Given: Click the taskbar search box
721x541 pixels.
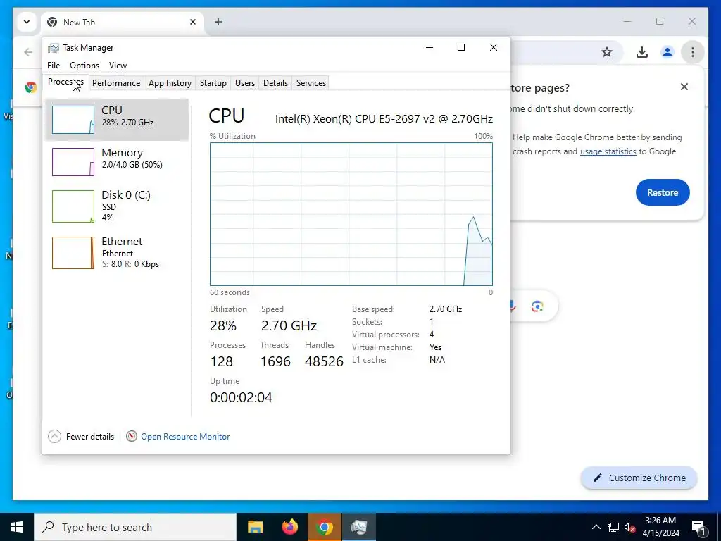Looking at the screenshot, I should (x=135, y=527).
